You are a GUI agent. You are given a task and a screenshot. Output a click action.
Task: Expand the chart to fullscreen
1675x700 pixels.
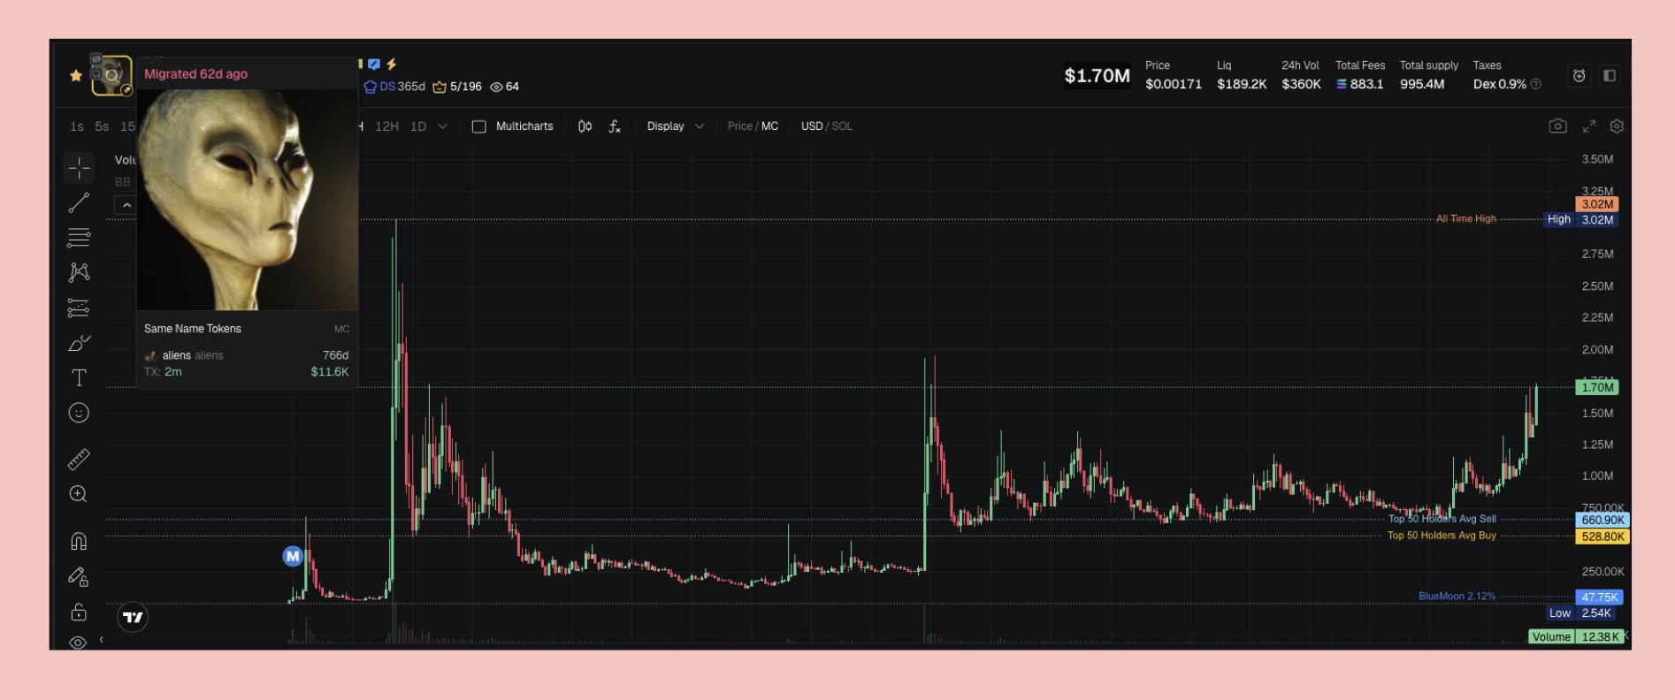point(1589,126)
